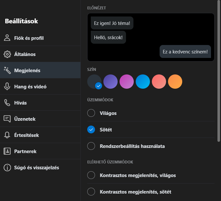221x201 pixels.
Task: Click the 'Ez a kedvenc színem!' preview bubble
Action: pyautogui.click(x=185, y=51)
